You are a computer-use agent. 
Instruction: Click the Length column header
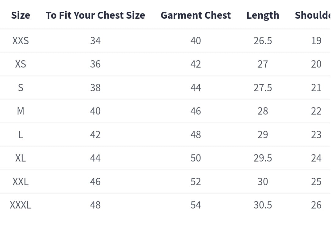point(263,15)
